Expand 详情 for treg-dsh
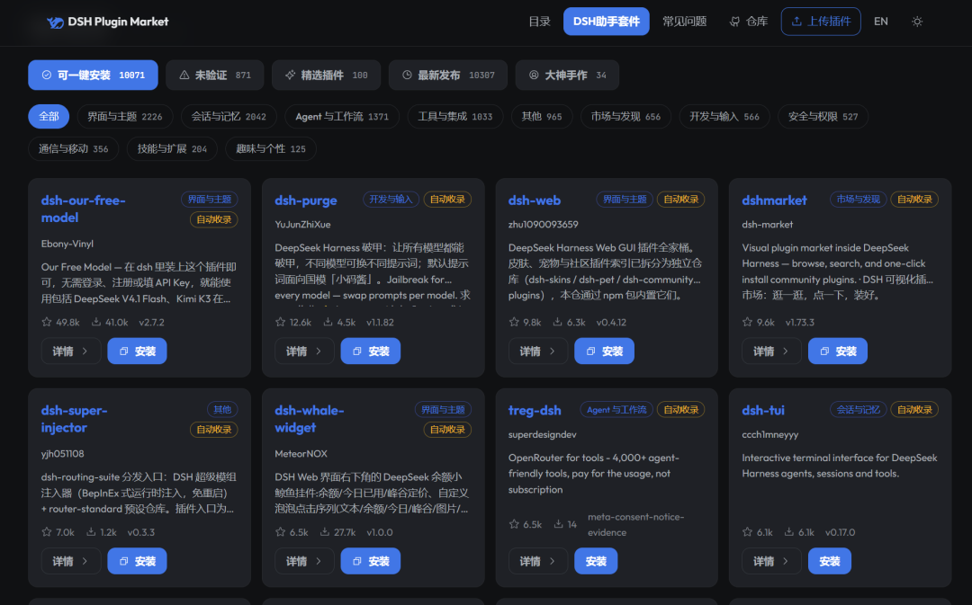Screen dimensions: 972x605 coord(538,561)
